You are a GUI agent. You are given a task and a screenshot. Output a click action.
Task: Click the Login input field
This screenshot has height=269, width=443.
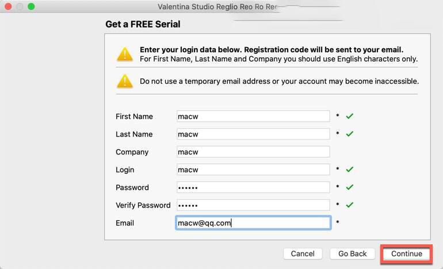253,170
